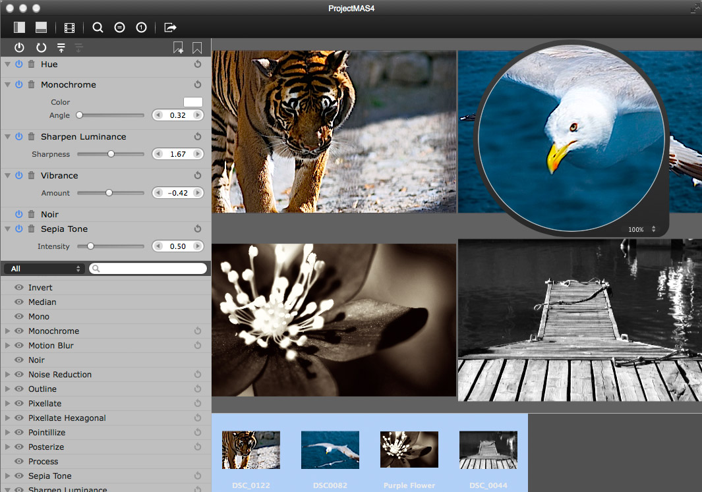Click the reset all filters circular arrow

[x=41, y=47]
